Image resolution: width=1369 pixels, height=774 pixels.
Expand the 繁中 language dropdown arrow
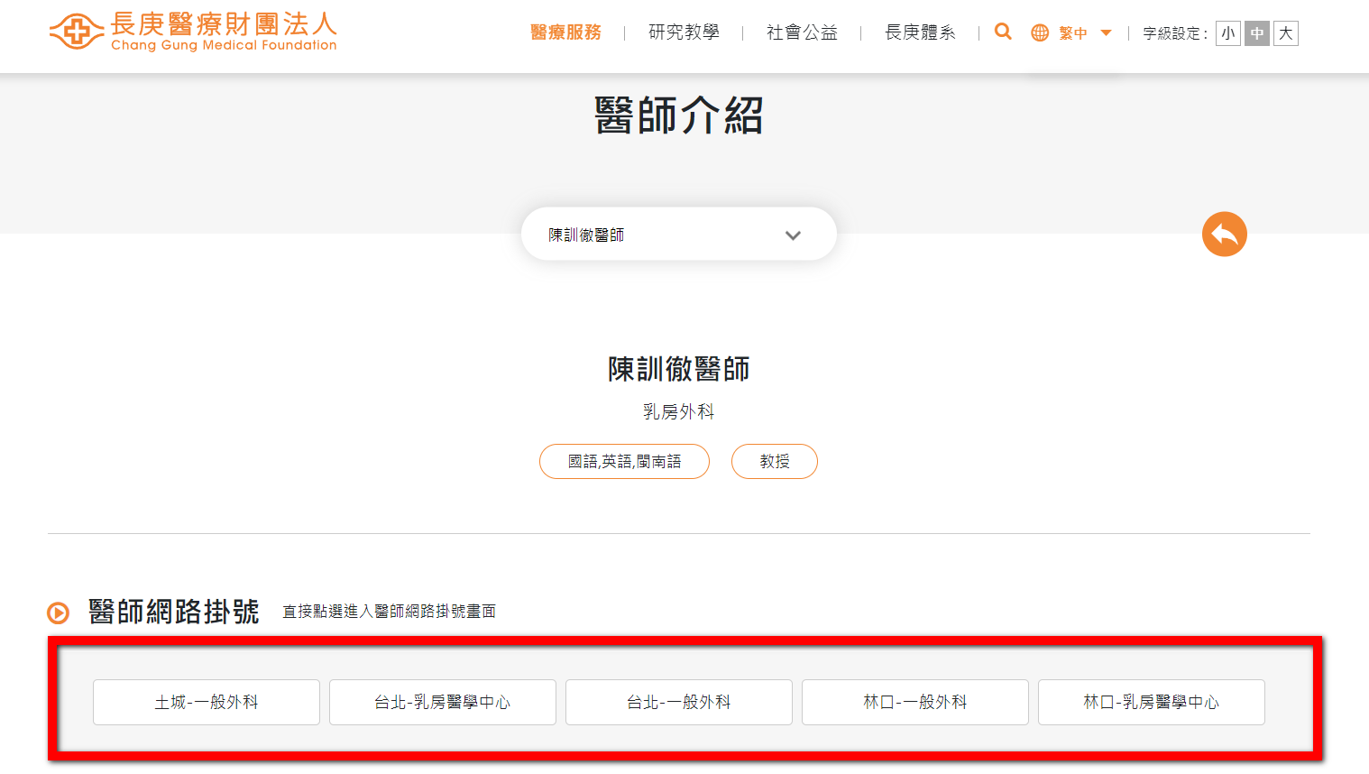(x=1106, y=33)
